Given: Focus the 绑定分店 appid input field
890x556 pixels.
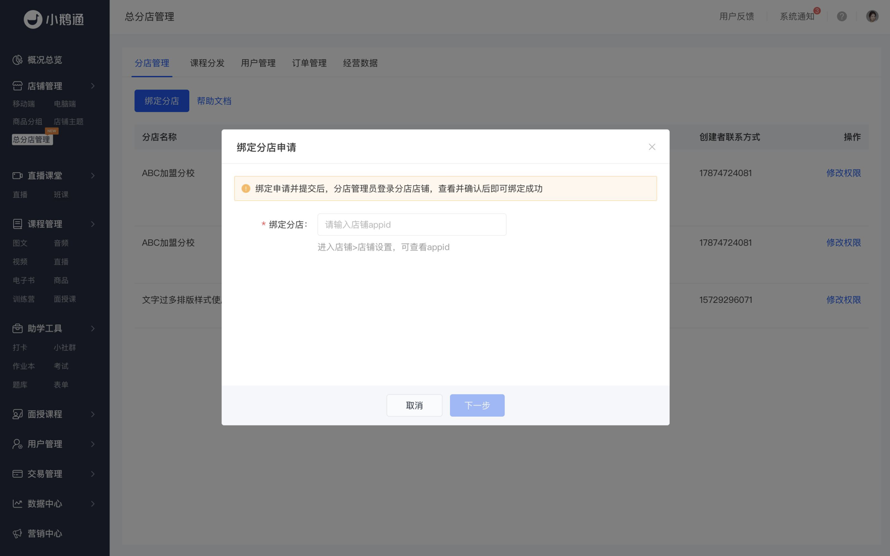Looking at the screenshot, I should pos(412,225).
